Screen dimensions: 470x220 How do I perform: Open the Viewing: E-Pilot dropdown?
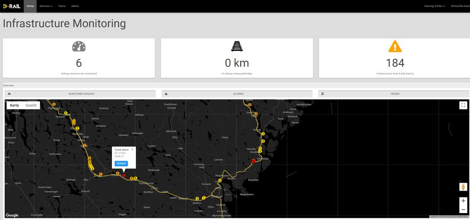[x=434, y=6]
